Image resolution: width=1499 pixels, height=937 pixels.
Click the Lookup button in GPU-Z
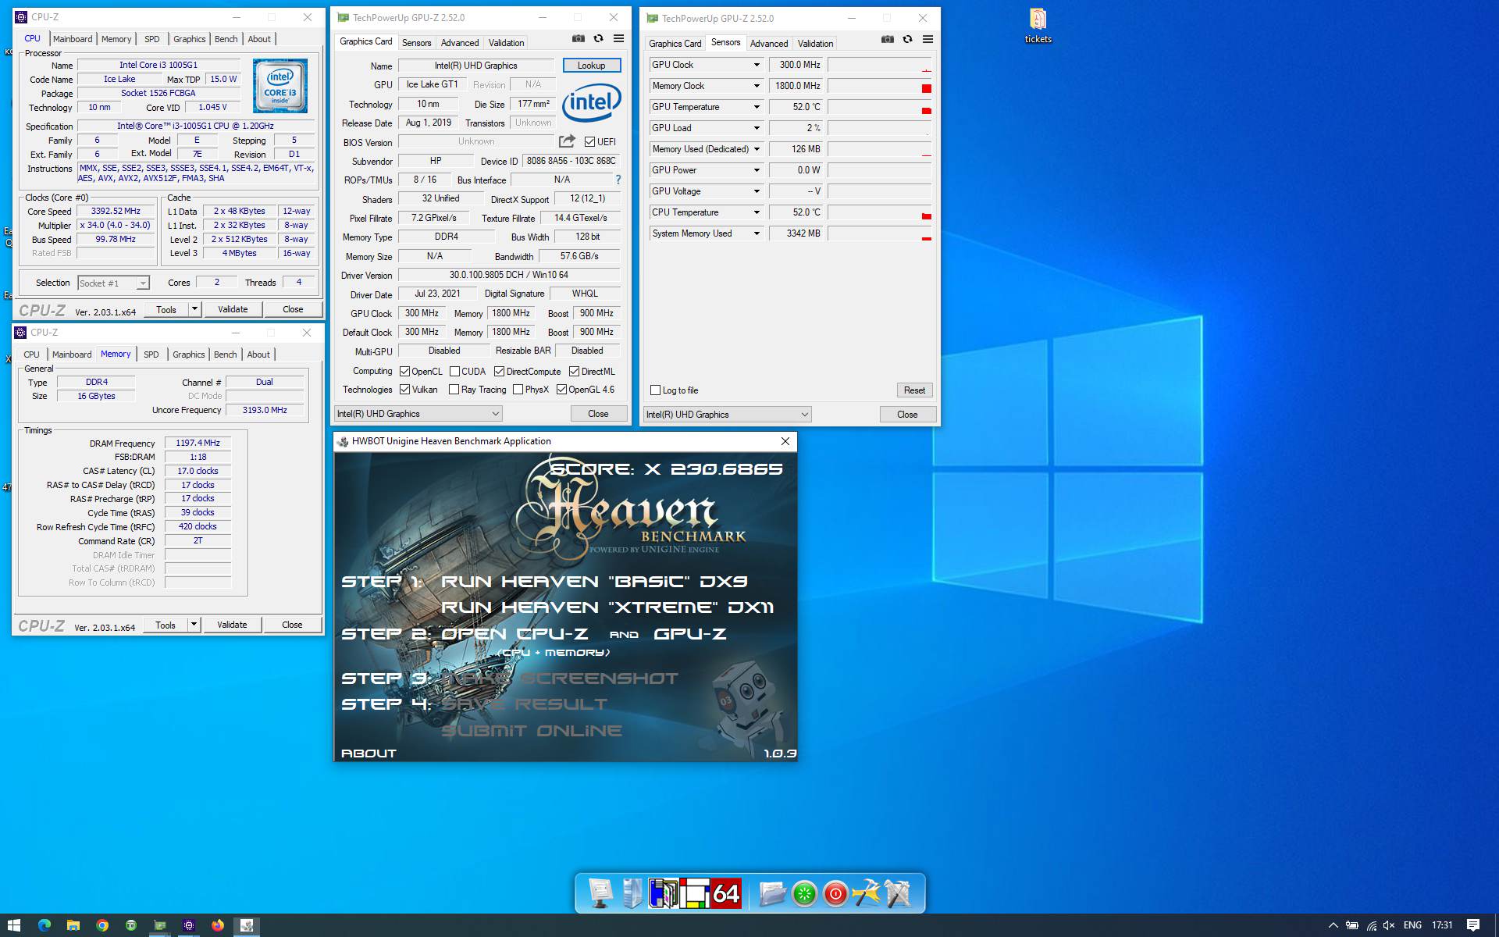pos(591,66)
